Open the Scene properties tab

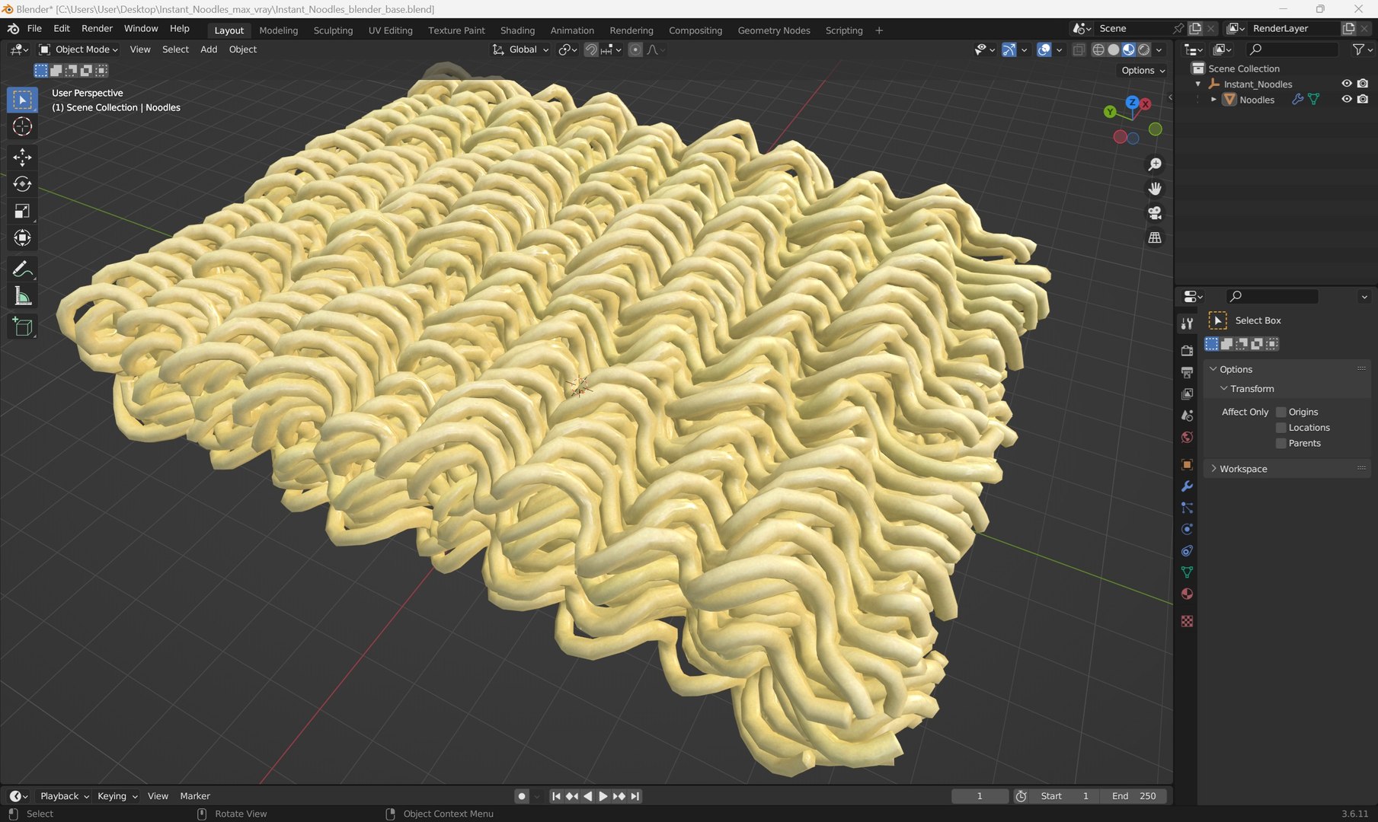pos(1187,416)
